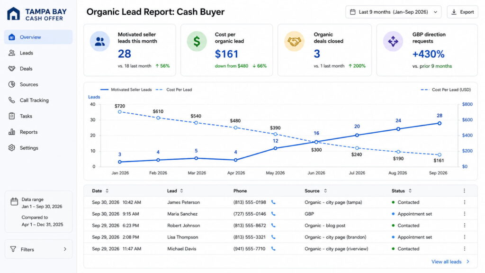Click the $161 cost per organic lead value
Image resolution: width=485 pixels, height=273 pixels.
pyautogui.click(x=226, y=54)
